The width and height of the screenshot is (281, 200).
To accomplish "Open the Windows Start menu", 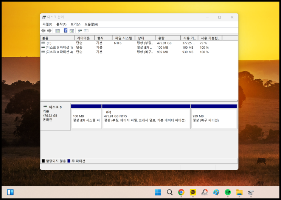I will [158, 192].
